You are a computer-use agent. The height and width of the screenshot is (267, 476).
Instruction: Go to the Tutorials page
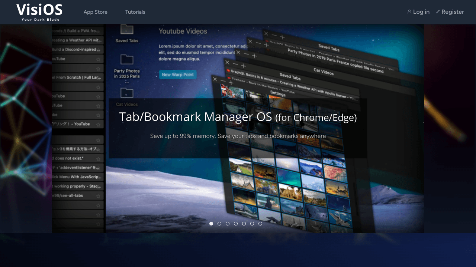(x=135, y=12)
